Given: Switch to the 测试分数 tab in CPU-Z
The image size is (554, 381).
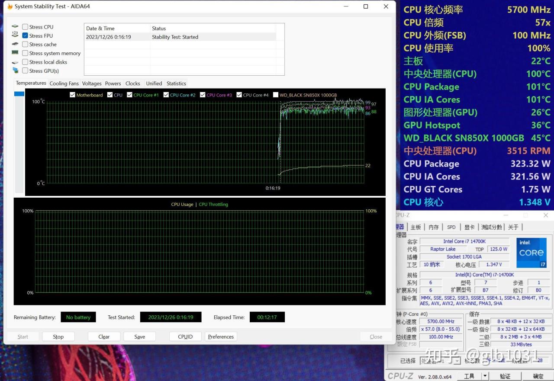Looking at the screenshot, I should coord(492,227).
